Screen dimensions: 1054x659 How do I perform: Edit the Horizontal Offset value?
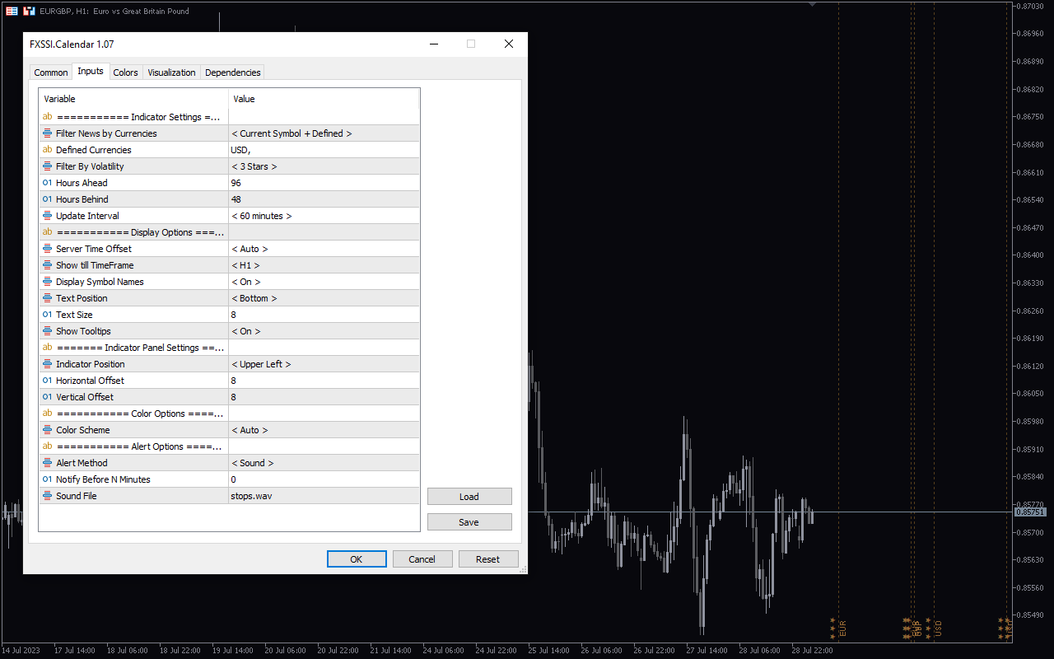pyautogui.click(x=324, y=381)
